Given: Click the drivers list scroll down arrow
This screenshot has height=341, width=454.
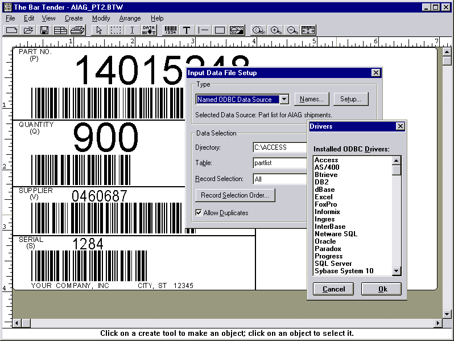Looking at the screenshot, I should coord(396,271).
